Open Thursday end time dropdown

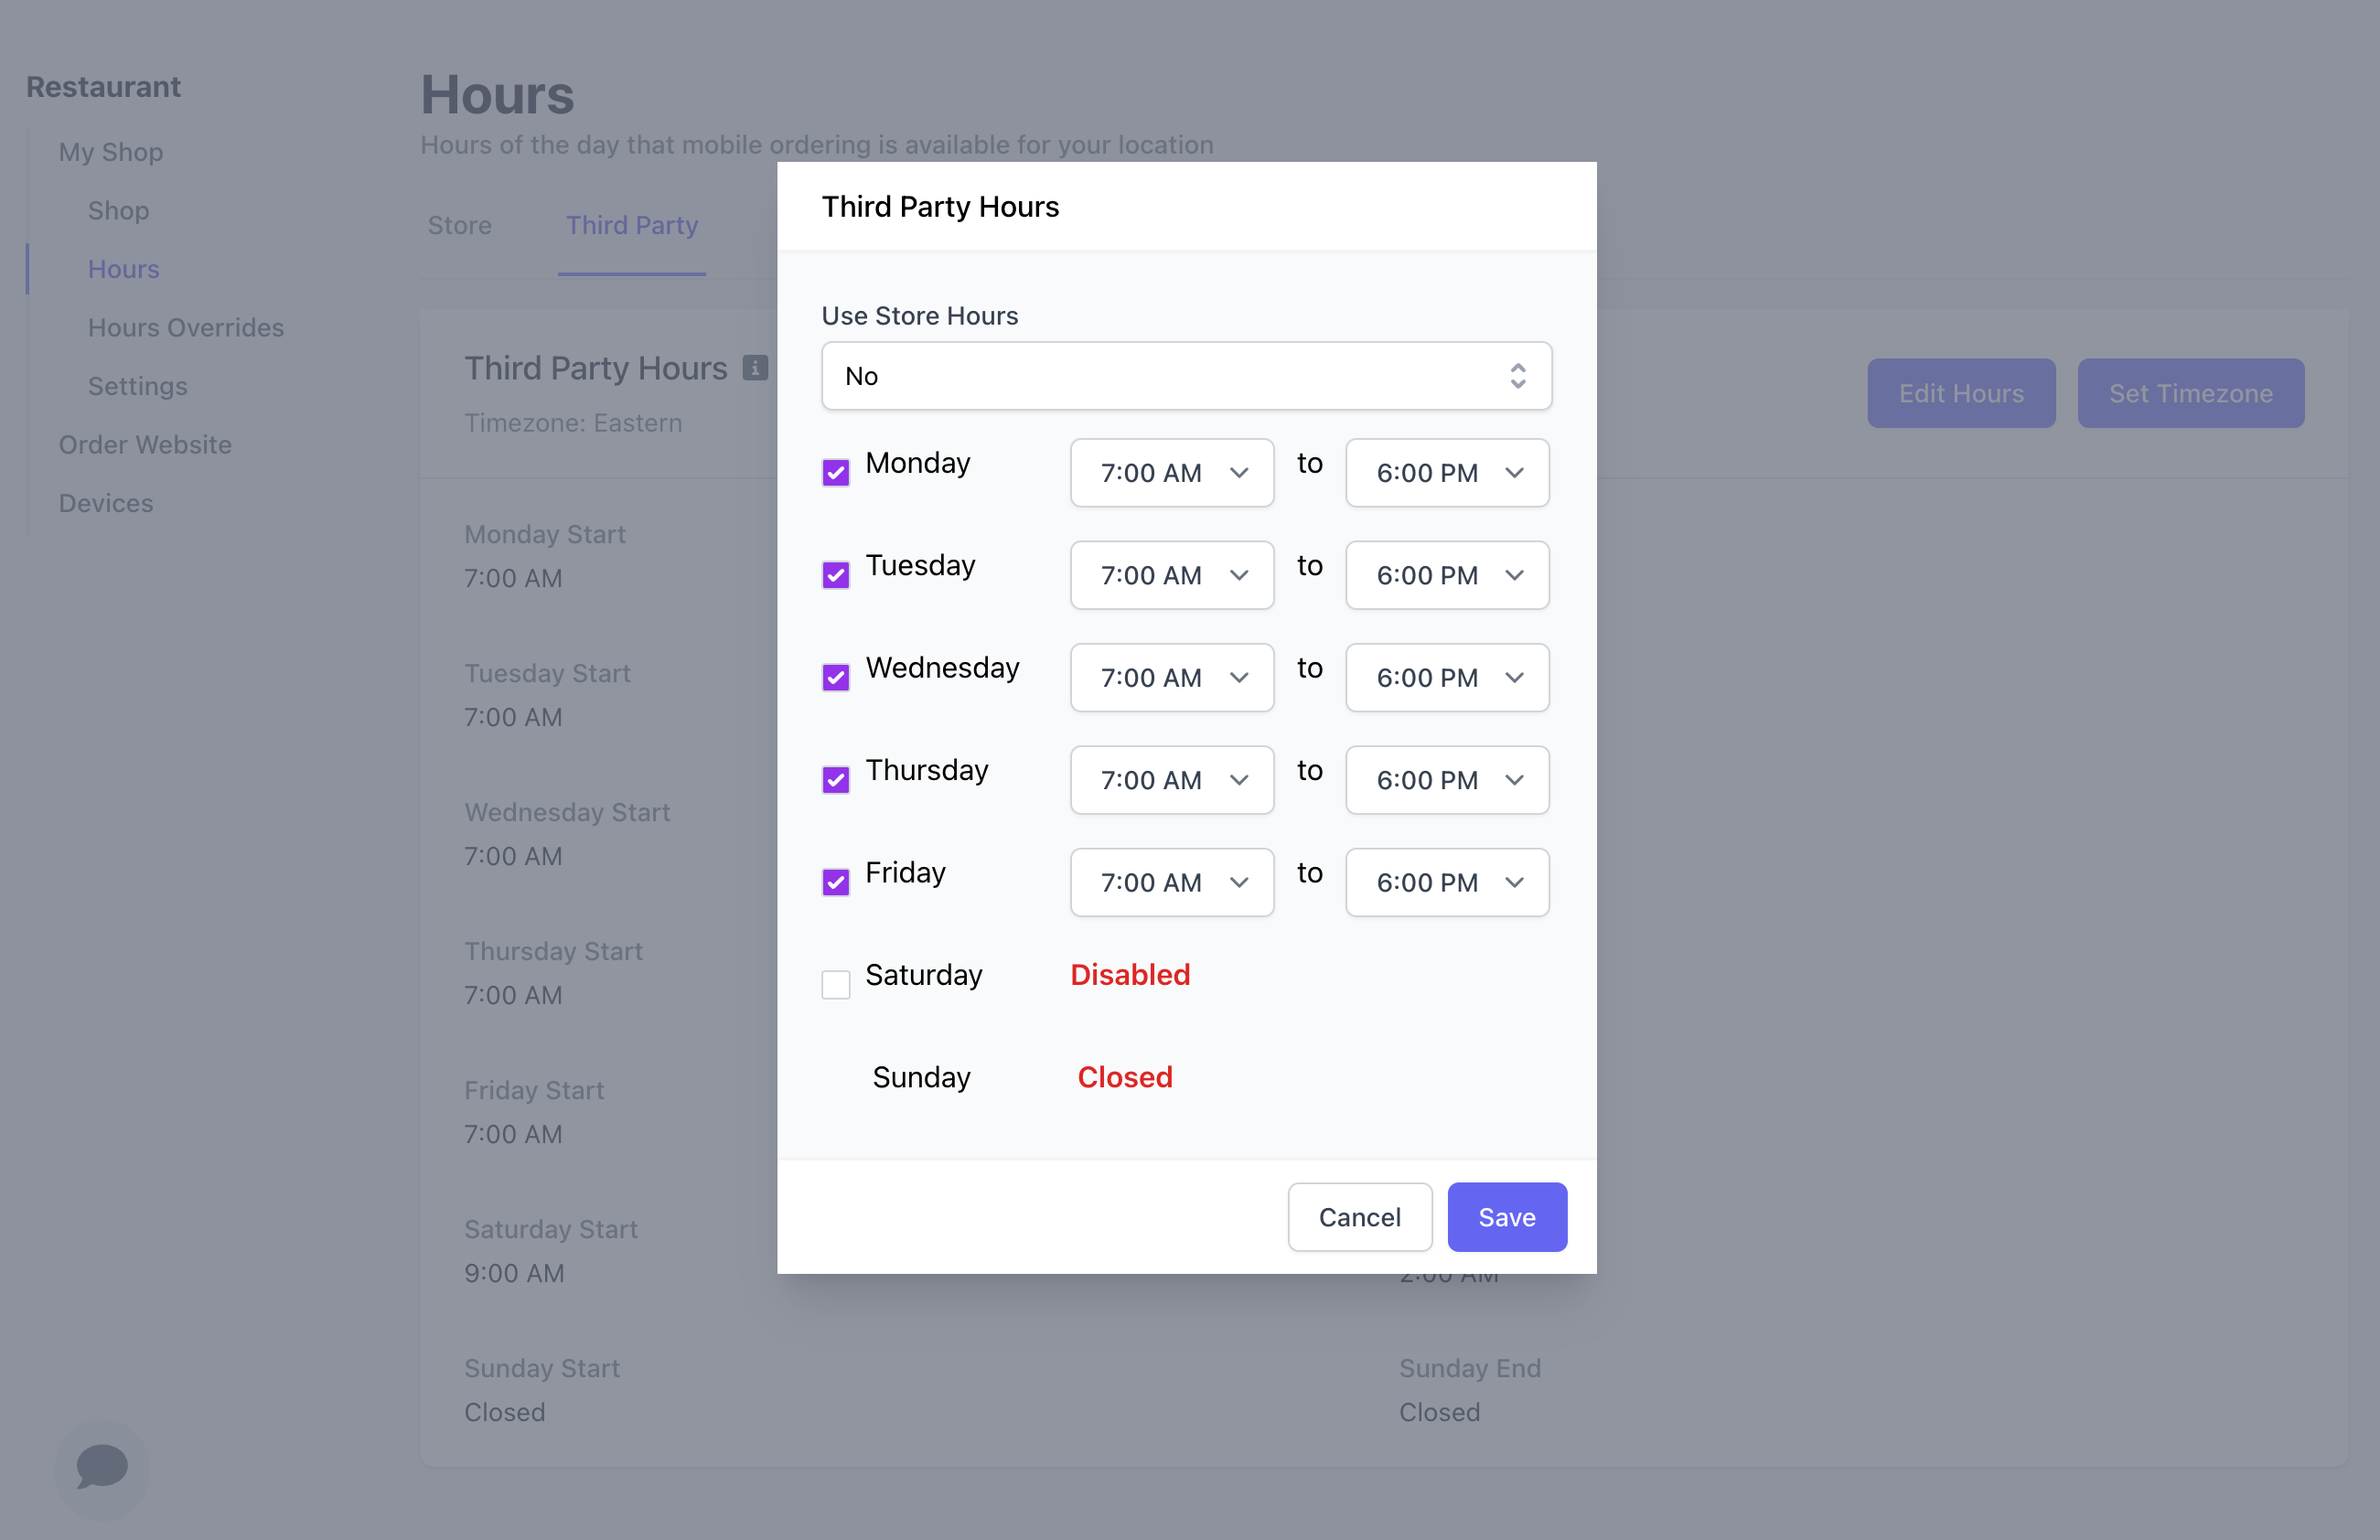pos(1447,780)
